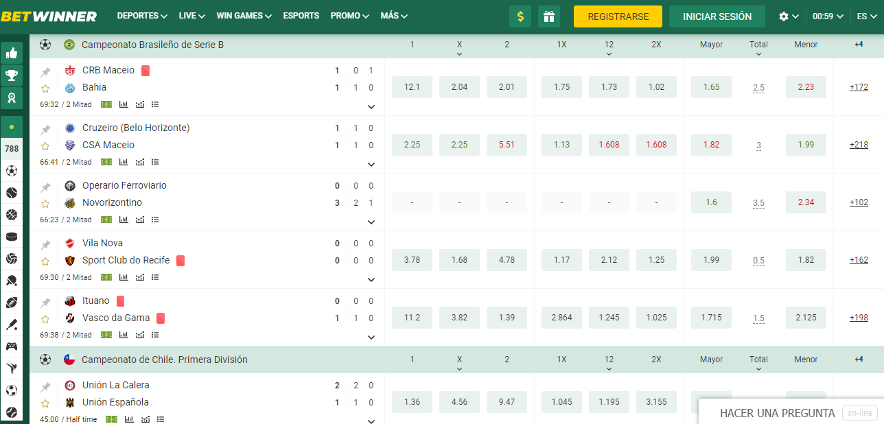The height and width of the screenshot is (424, 884).
Task: Open the gift box bonuses icon
Action: pyautogui.click(x=548, y=16)
